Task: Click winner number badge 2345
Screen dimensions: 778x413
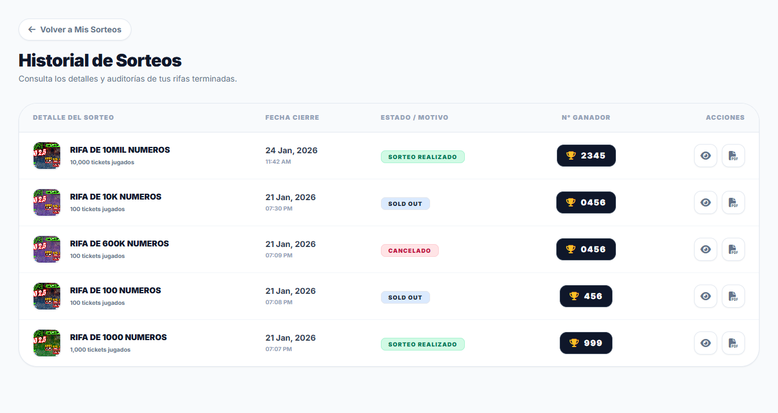Action: pyautogui.click(x=586, y=156)
